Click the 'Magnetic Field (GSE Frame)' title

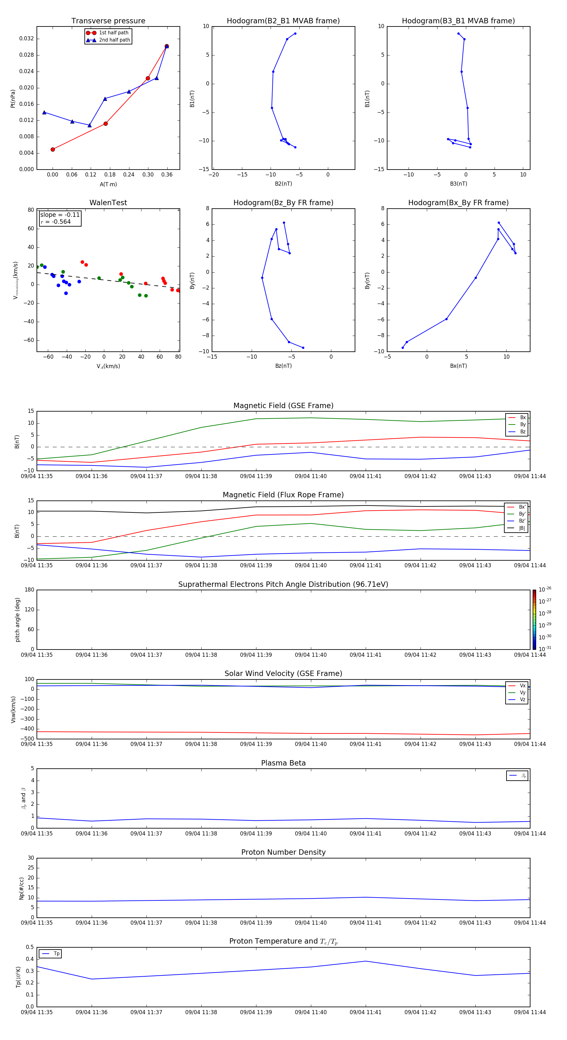[x=283, y=406]
